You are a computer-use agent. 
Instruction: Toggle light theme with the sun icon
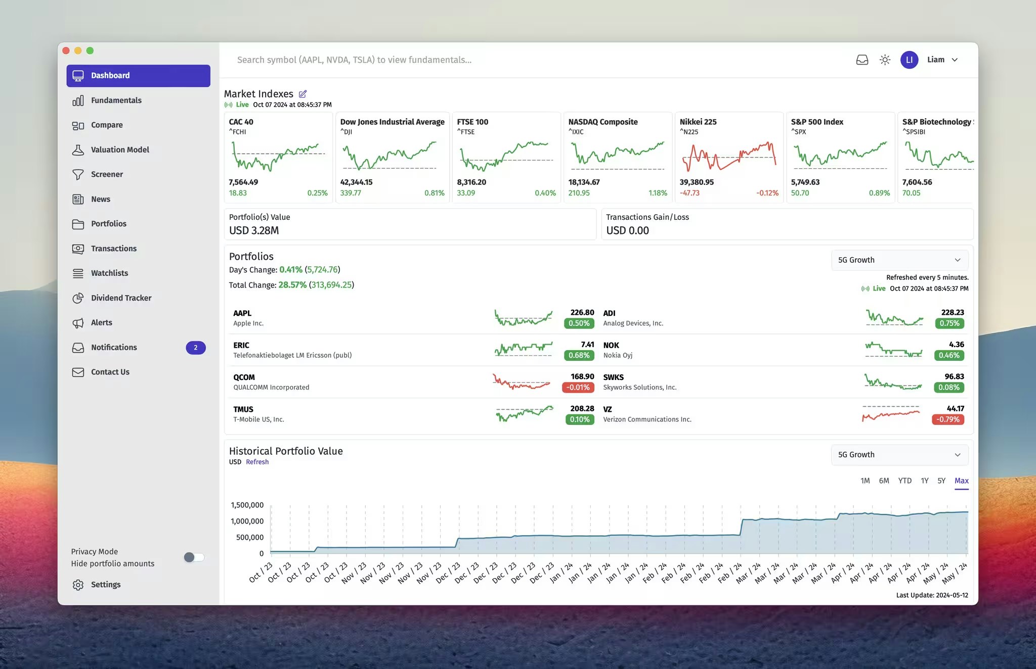(885, 60)
